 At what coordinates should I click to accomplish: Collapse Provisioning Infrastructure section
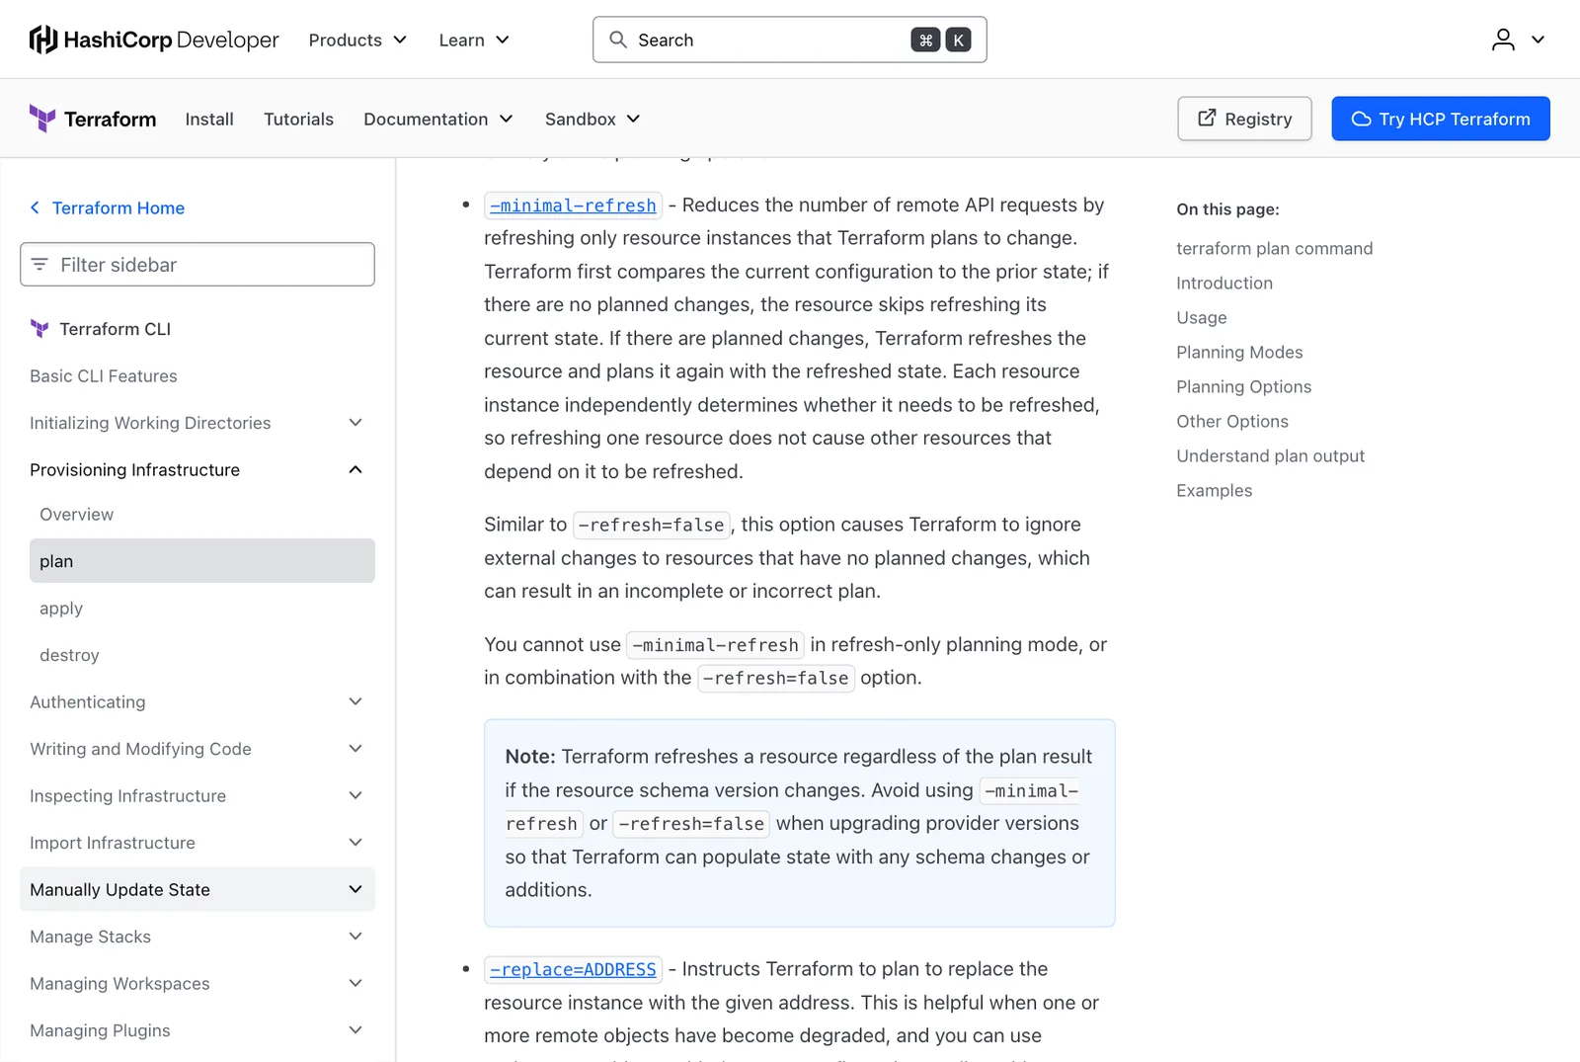[197, 470]
